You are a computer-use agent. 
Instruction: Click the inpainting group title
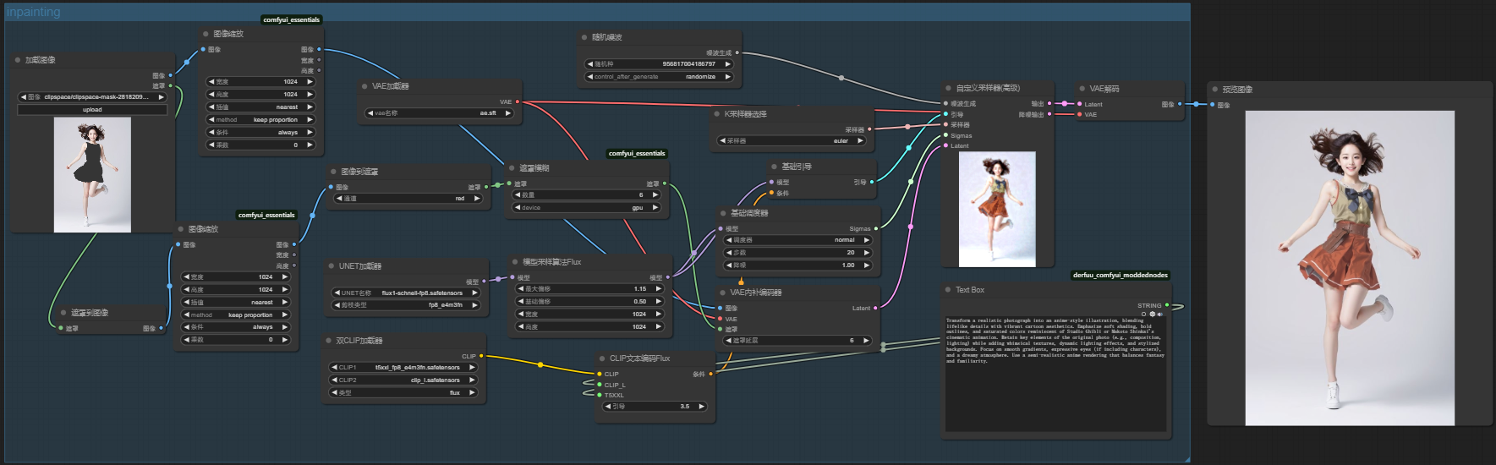click(x=34, y=12)
